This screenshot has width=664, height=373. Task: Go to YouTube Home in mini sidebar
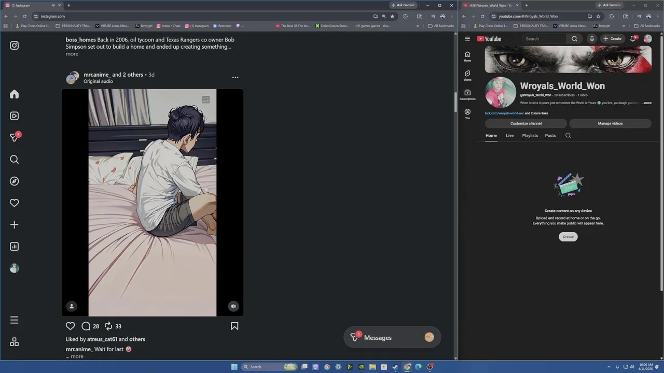pyautogui.click(x=467, y=56)
